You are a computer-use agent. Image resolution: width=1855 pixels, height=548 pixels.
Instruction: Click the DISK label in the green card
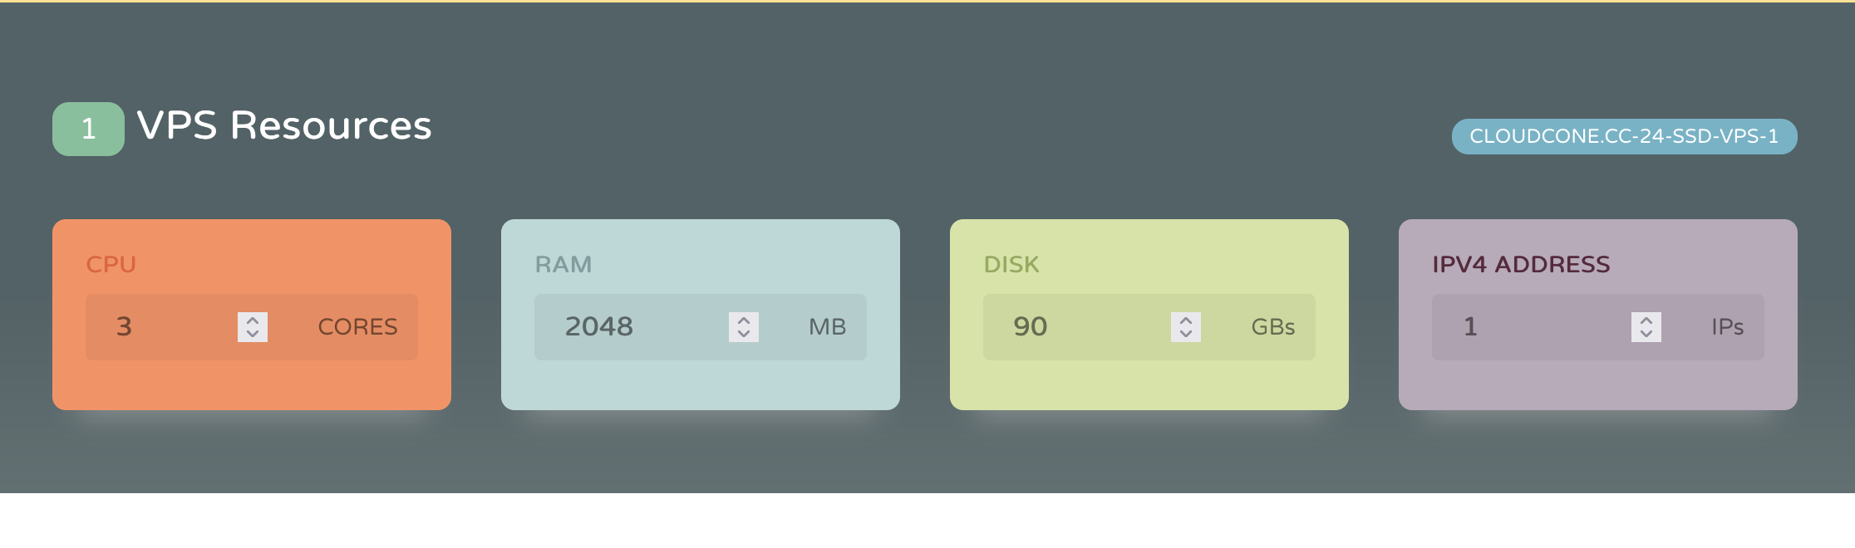point(1011,264)
